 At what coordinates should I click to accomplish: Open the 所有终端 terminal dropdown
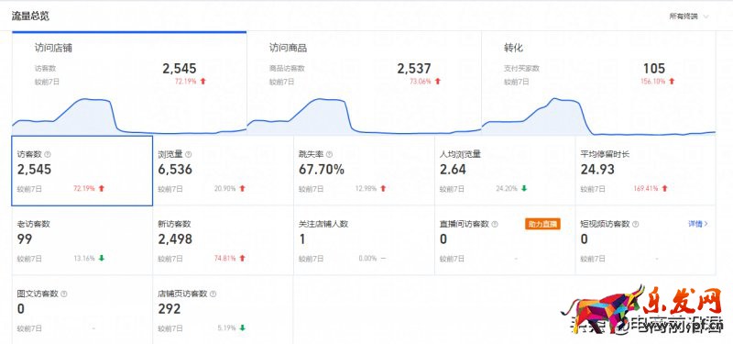[x=689, y=17]
